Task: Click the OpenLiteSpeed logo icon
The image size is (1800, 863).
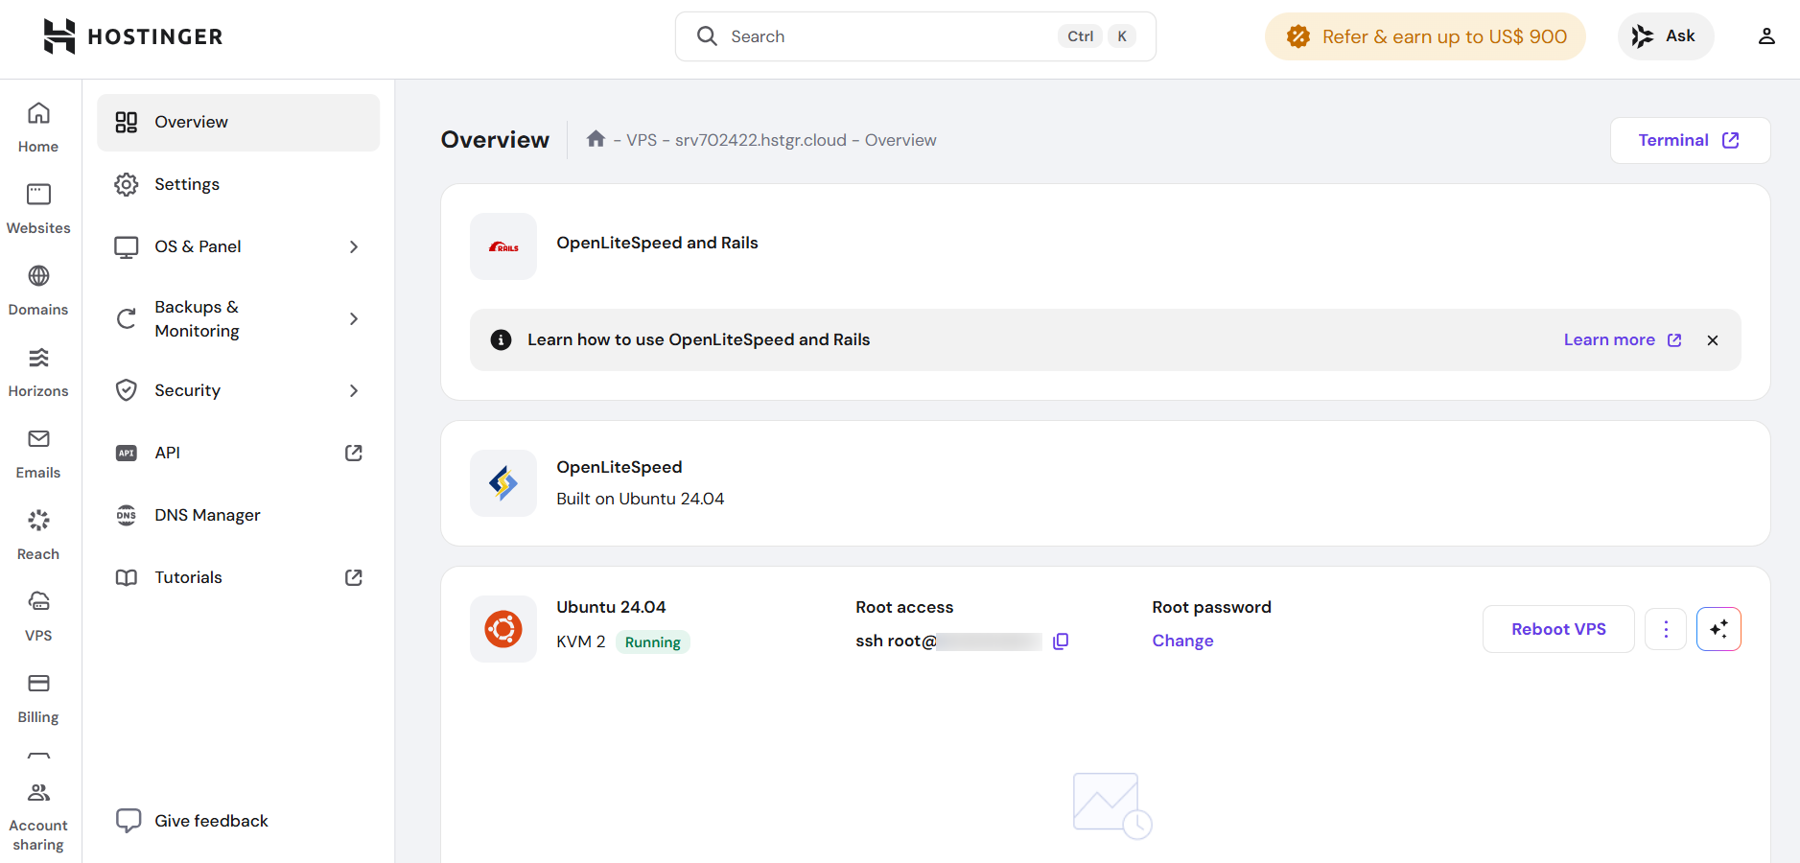Action: coord(503,483)
